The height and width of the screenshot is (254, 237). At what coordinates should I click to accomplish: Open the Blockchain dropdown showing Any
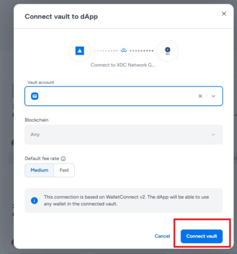click(123, 134)
